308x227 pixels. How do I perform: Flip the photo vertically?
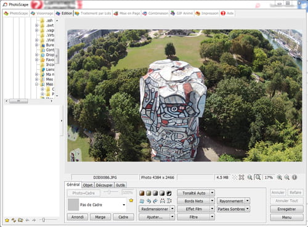169,201
